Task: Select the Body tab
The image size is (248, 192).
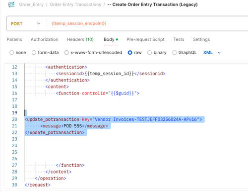Action: tap(111, 39)
